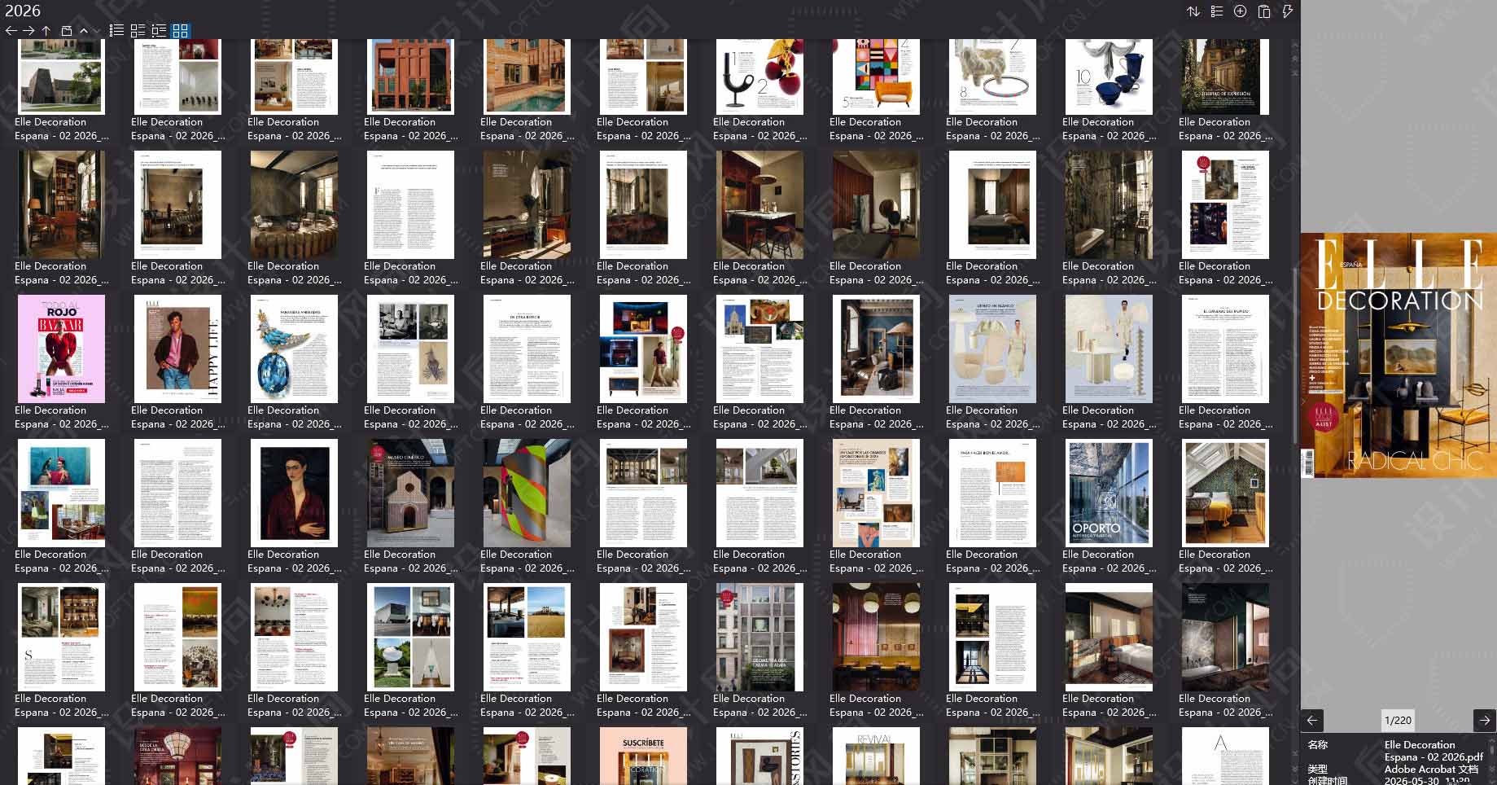This screenshot has height=785, width=1497.
Task: Show previous page in preview pane
Action: click(x=1312, y=720)
